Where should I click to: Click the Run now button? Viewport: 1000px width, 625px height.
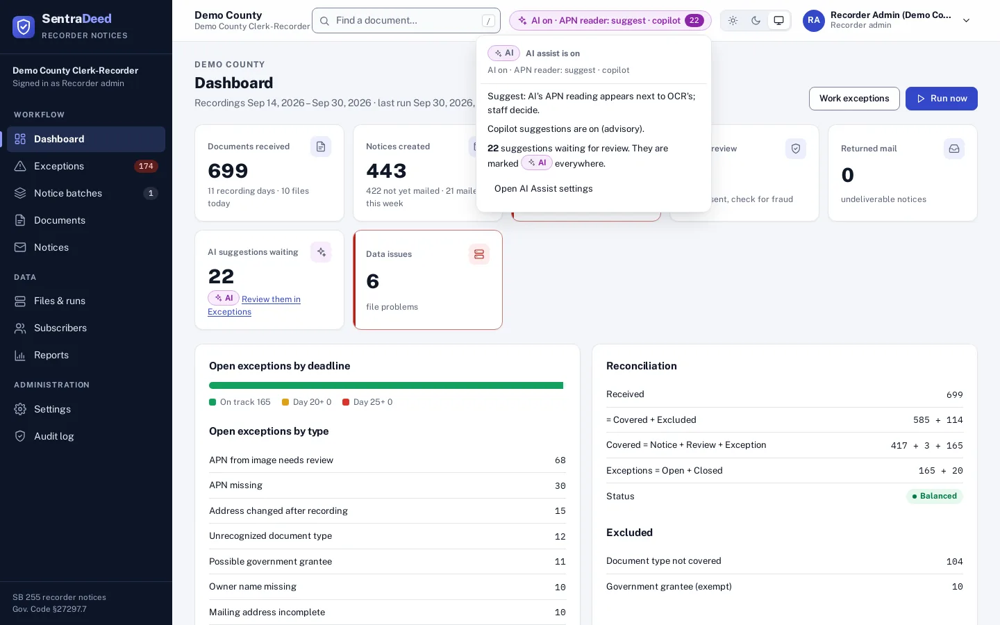[x=942, y=99]
